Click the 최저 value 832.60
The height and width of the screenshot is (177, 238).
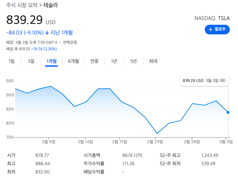(x=43, y=172)
